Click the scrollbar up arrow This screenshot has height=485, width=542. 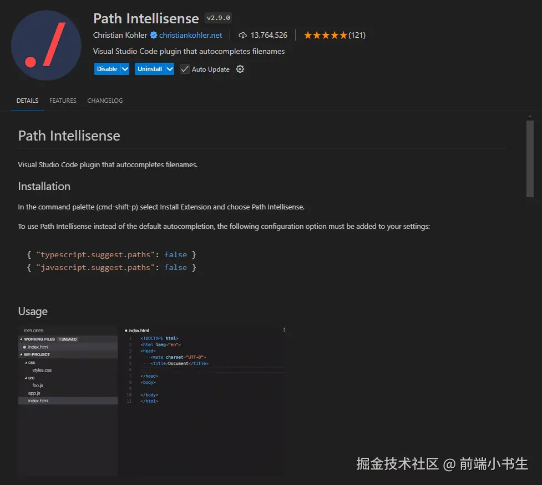530,116
